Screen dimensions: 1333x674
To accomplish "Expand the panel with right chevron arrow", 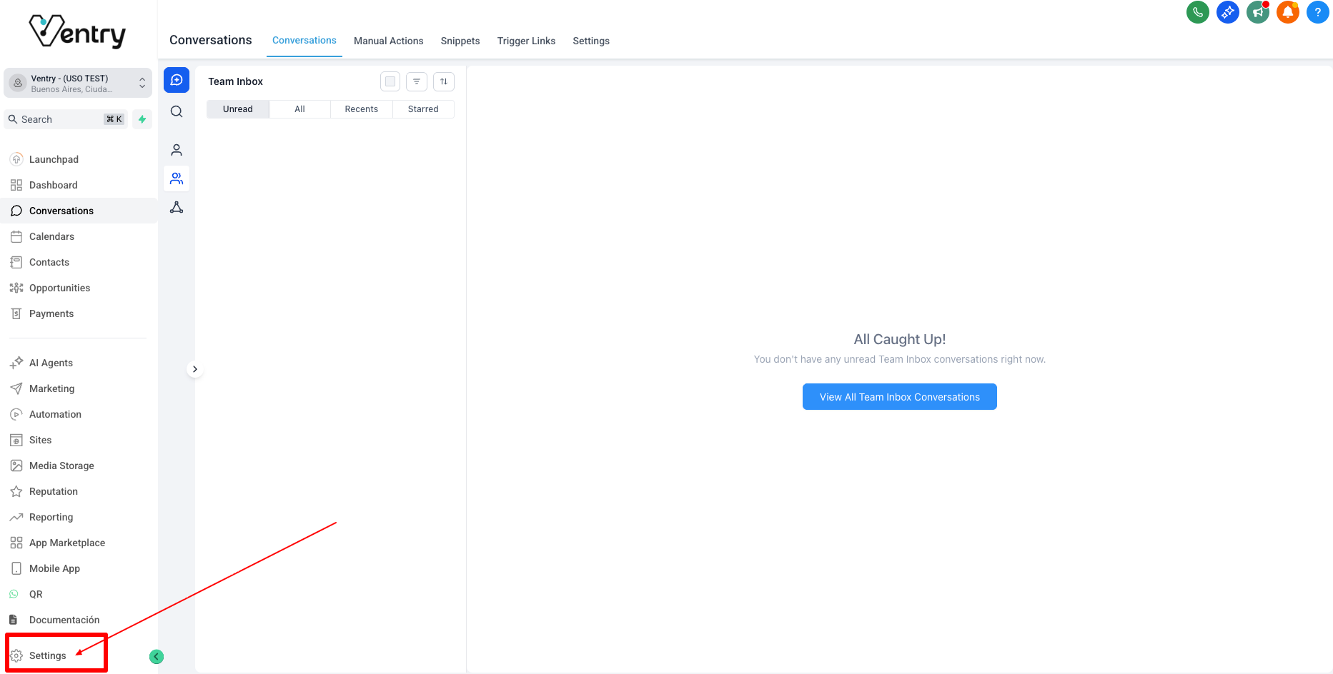I will coord(194,369).
